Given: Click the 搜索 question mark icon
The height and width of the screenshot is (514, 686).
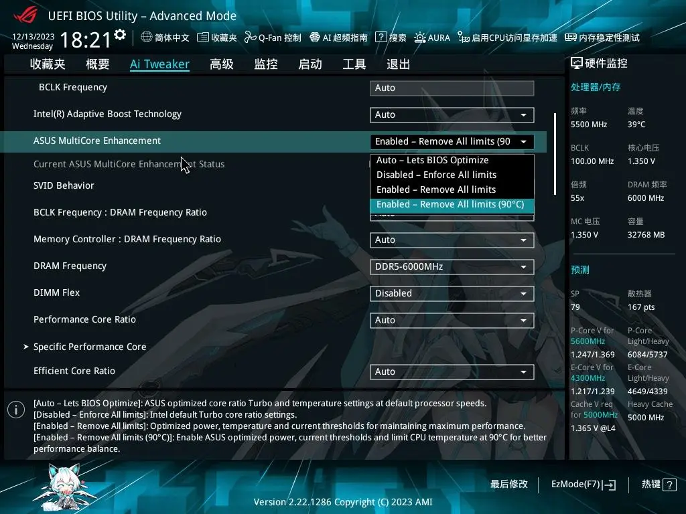Looking at the screenshot, I should point(381,37).
